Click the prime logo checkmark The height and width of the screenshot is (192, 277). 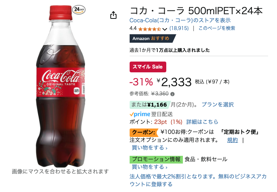pos(132,115)
